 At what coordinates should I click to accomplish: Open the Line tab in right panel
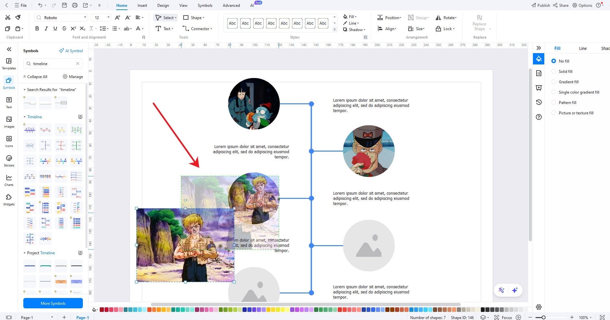(x=583, y=48)
